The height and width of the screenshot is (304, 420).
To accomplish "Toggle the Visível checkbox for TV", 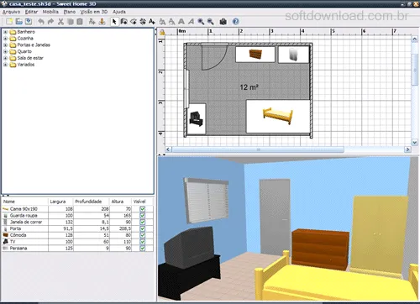I will (143, 242).
